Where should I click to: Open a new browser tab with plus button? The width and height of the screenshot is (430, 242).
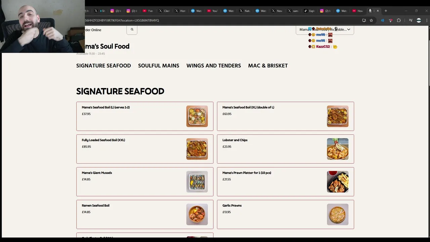(386, 11)
